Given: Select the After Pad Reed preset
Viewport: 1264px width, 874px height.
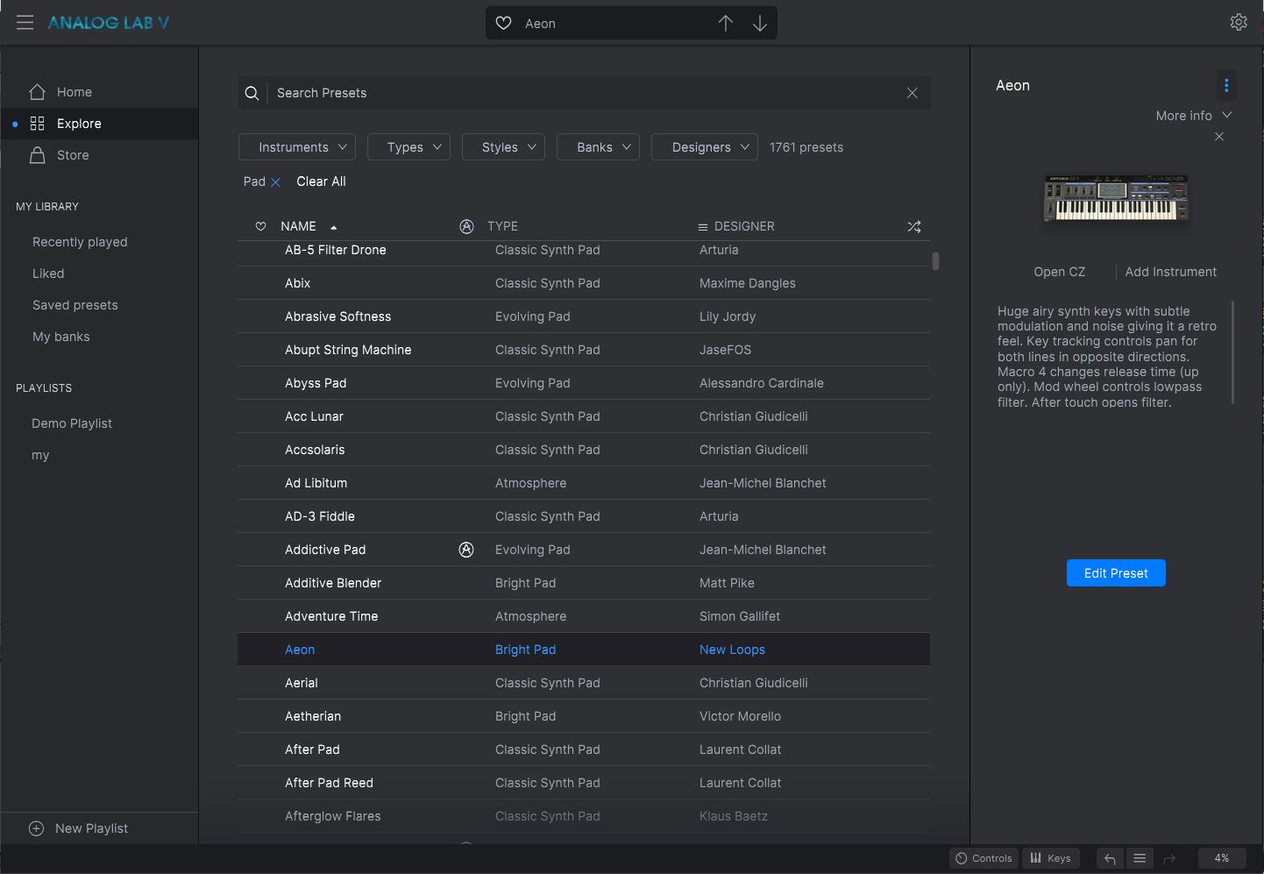Looking at the screenshot, I should pyautogui.click(x=584, y=783).
